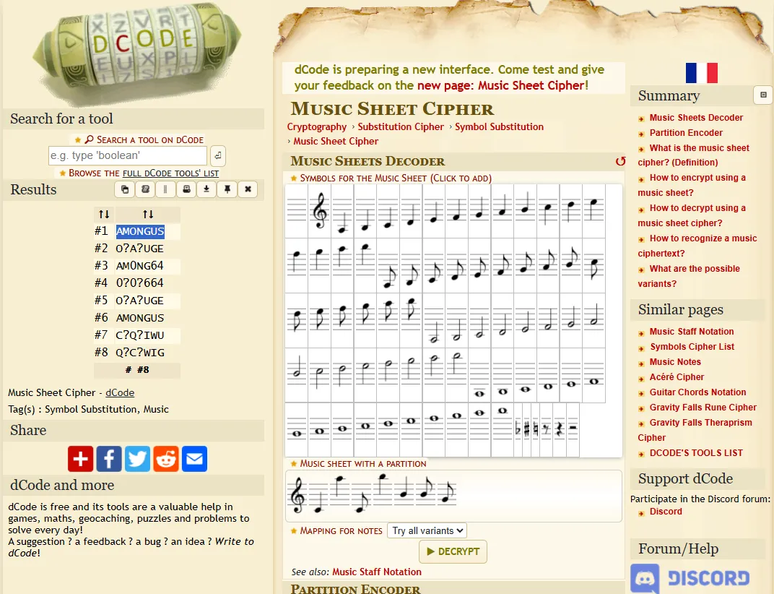The image size is (774, 594).
Task: Add the flat symbol to the sheet
Action: [518, 430]
